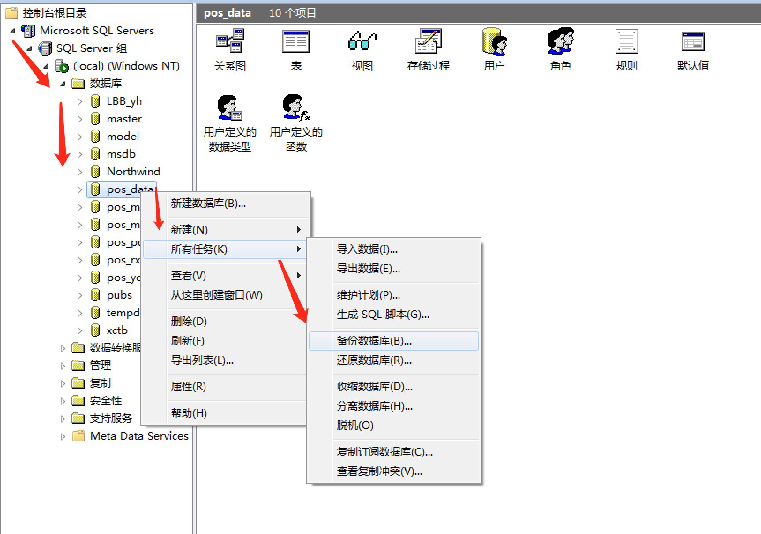Open the 关系图 (Diagrams) icon
The width and height of the screenshot is (761, 534).
[x=230, y=41]
